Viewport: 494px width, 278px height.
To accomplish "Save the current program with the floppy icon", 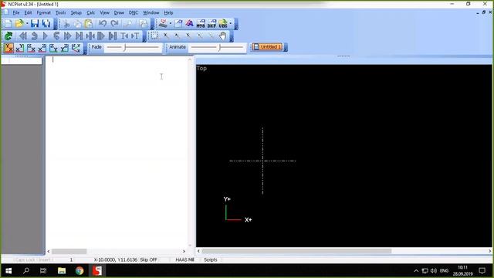I will 35,24.
